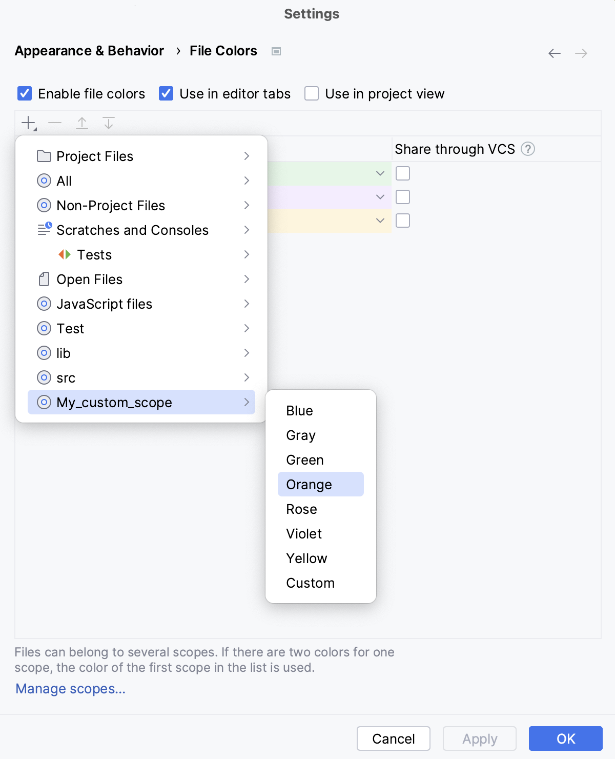615x759 pixels.
Task: Click the forward navigation arrow
Action: click(x=581, y=53)
